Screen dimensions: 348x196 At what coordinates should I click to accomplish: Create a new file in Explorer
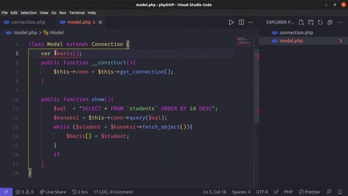click(301, 22)
